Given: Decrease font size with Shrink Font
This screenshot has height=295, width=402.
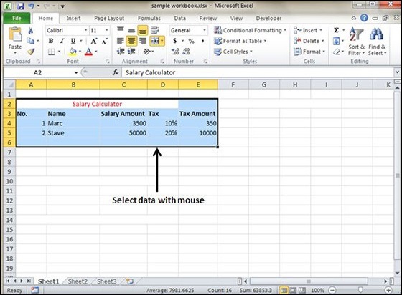Looking at the screenshot, I should click(x=105, y=41).
